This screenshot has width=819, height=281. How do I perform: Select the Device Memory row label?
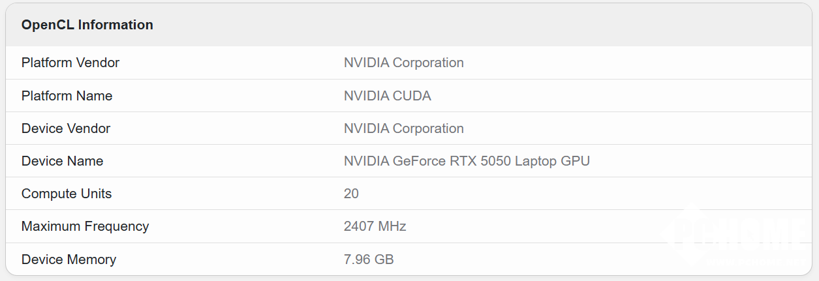pos(69,259)
